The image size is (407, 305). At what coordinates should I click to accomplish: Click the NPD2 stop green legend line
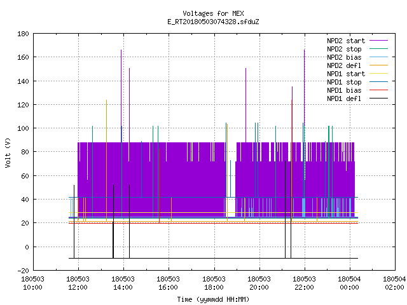click(x=378, y=49)
